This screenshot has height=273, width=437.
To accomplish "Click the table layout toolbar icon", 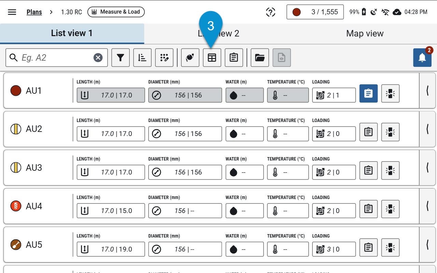I will pos(212,58).
